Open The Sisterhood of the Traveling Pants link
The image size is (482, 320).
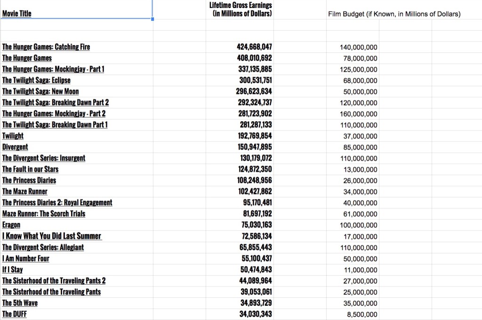tap(51, 291)
